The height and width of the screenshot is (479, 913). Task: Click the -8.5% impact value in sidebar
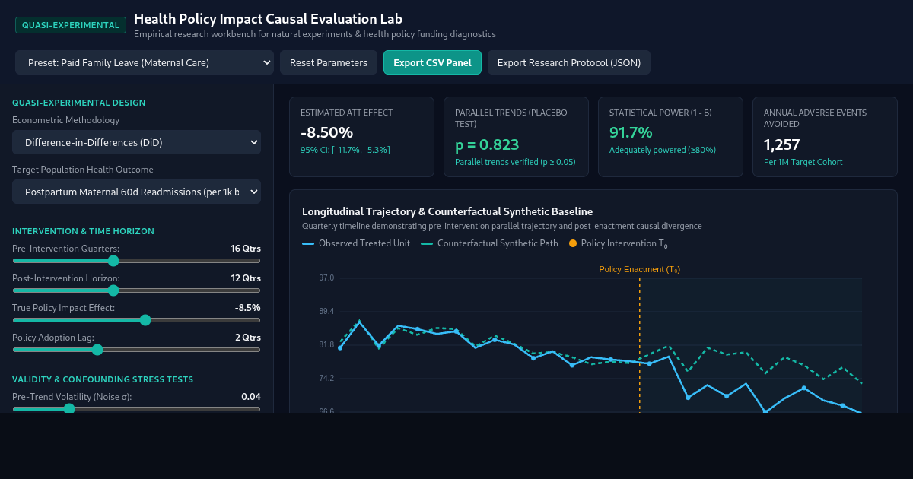(248, 308)
